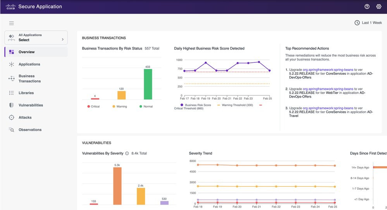Click info icon beside Vulnerabilities By Severity
This screenshot has width=387, height=210.
(127, 153)
